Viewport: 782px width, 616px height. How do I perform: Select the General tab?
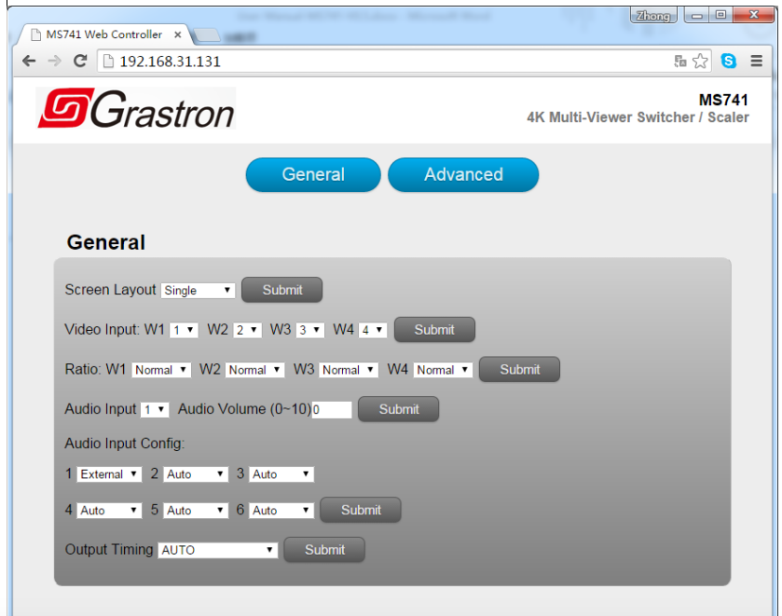tap(313, 175)
